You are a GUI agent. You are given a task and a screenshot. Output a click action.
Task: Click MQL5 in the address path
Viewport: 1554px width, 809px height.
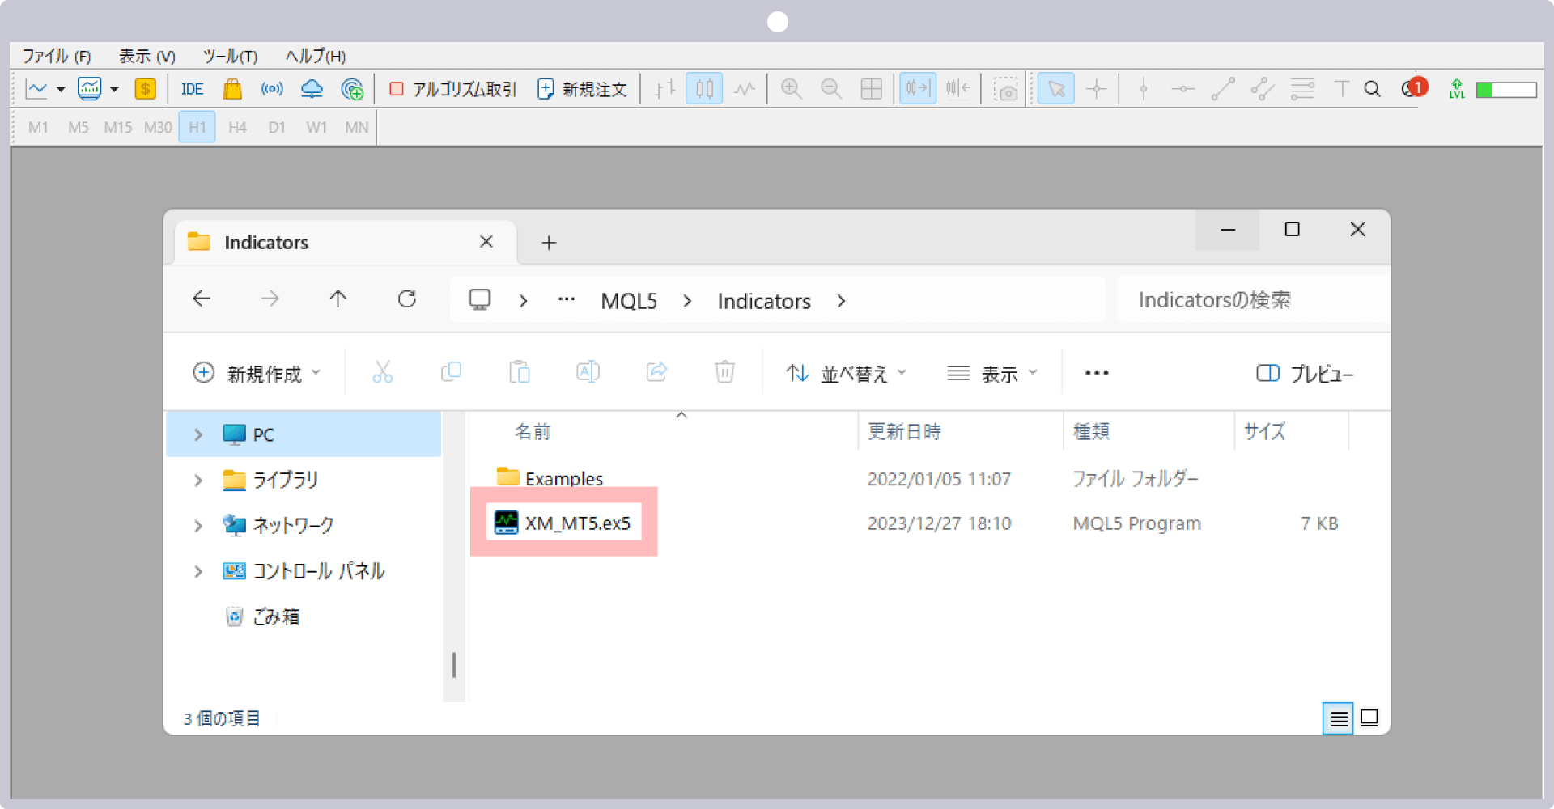coord(629,301)
